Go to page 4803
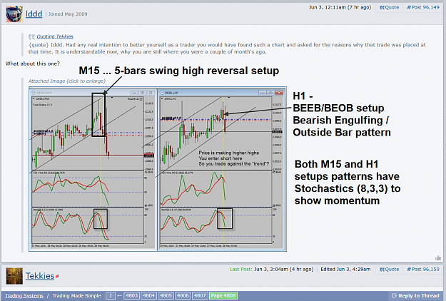Image resolution: width=446 pixels, height=301 pixels. (x=132, y=295)
